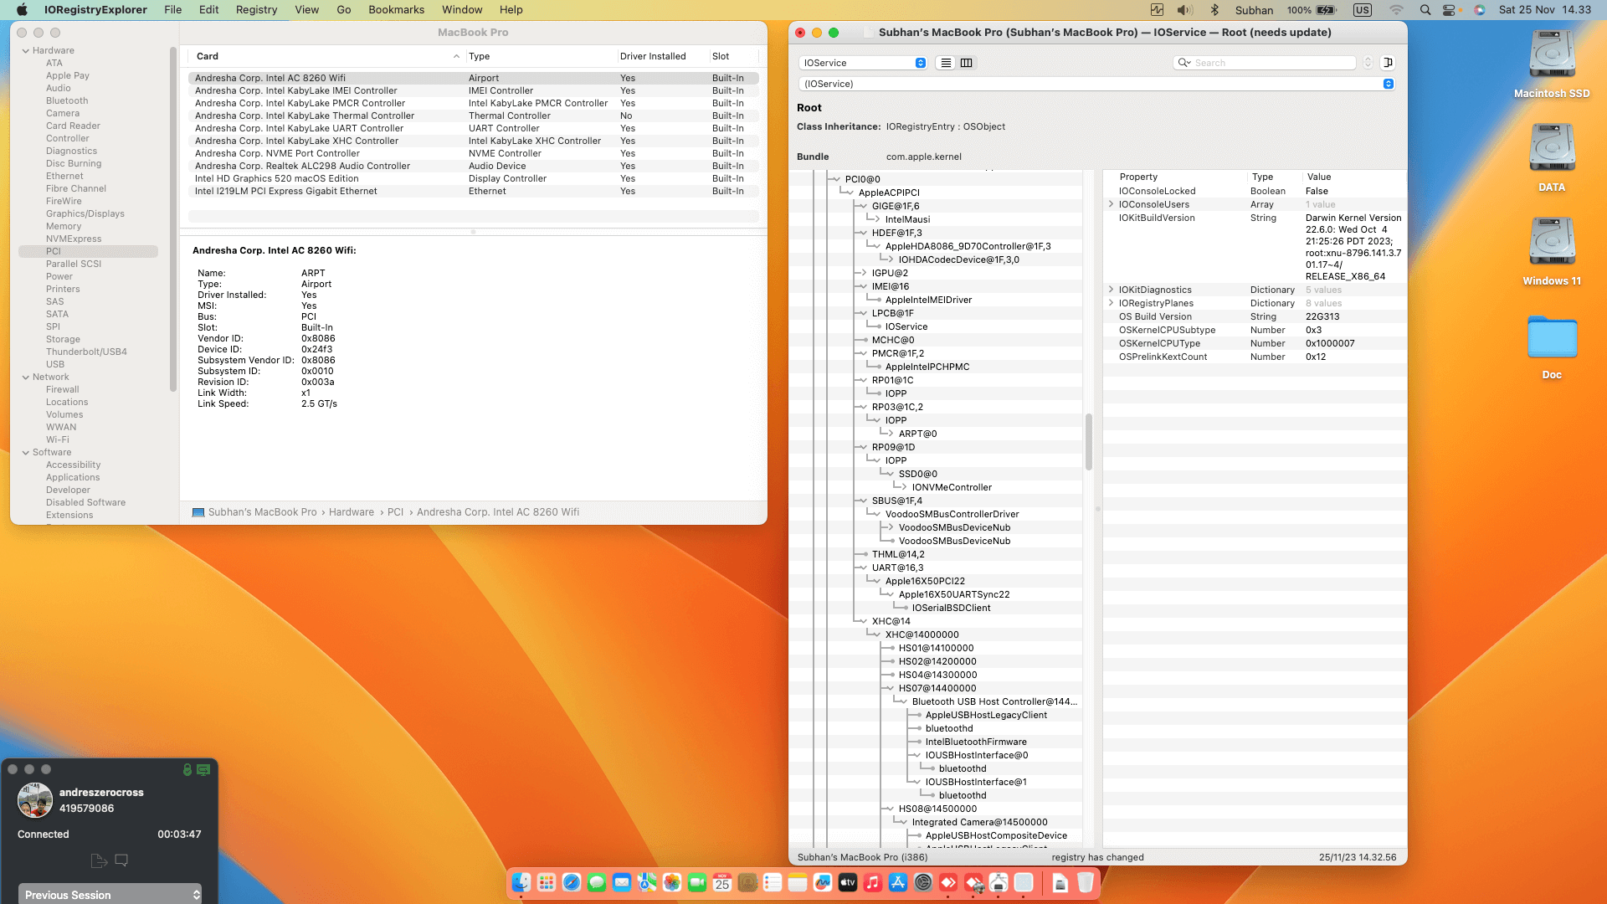Open Music from the Dock
This screenshot has width=1607, height=904.
pos(873,882)
